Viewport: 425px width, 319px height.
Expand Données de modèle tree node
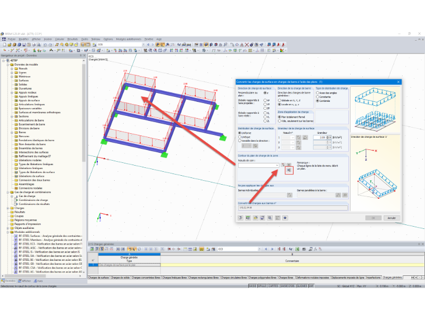[x=8, y=65]
